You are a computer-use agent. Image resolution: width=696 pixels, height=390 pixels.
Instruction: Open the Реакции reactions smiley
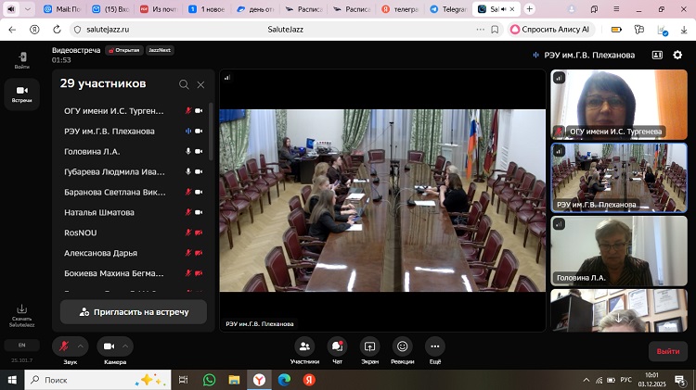pos(402,349)
